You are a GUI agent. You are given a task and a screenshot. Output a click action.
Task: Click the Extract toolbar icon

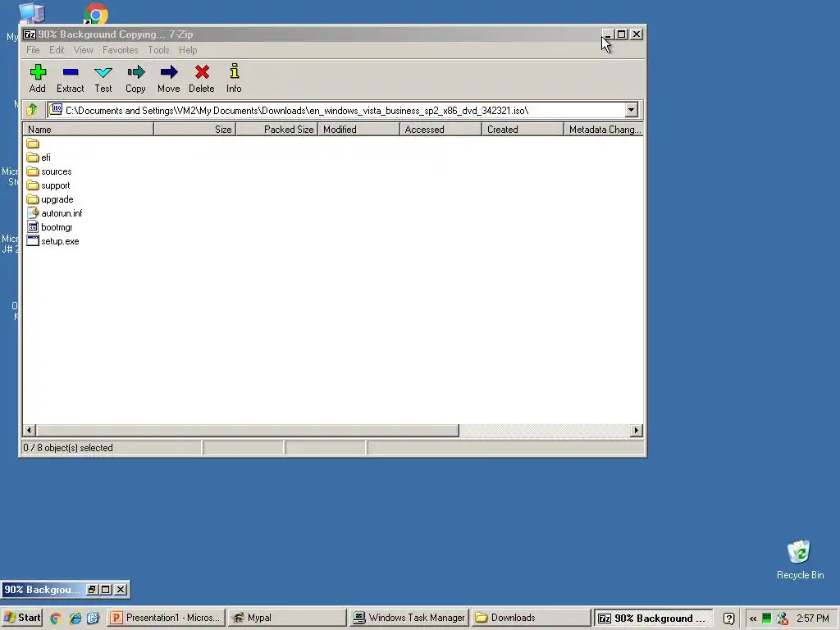(x=71, y=78)
